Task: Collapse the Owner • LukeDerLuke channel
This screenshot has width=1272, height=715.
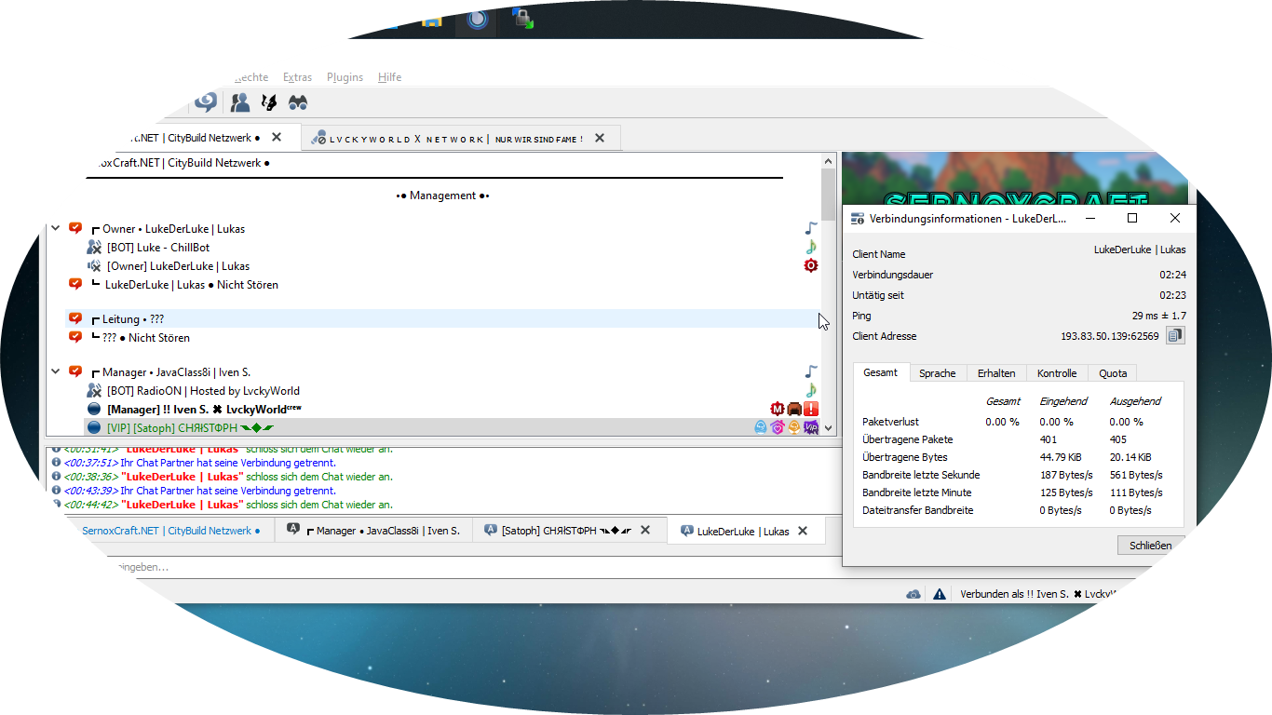Action: [x=56, y=228]
